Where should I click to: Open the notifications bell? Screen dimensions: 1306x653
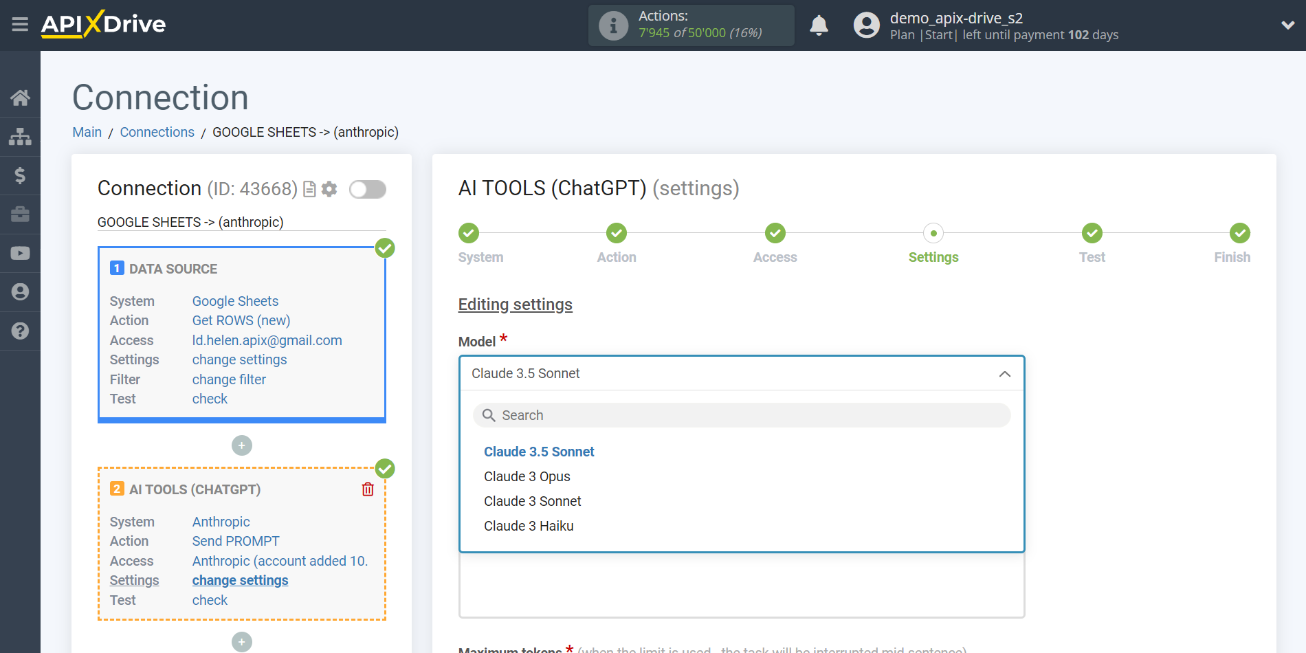click(x=819, y=25)
